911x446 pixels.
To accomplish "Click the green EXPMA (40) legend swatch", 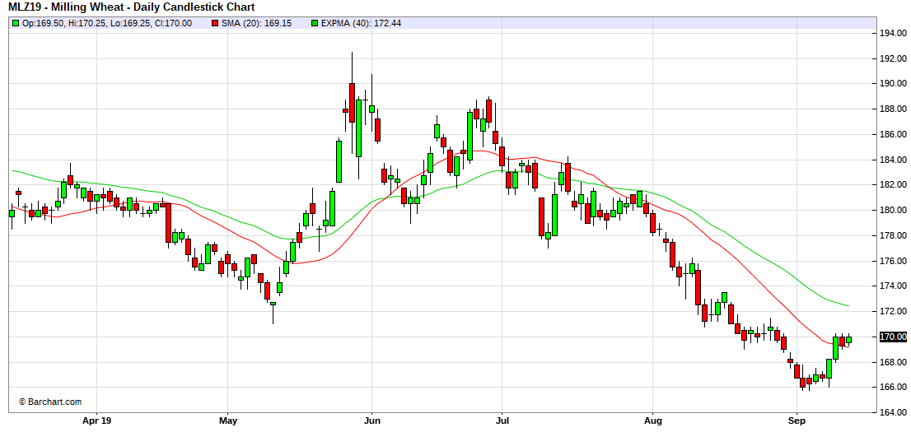I will [x=315, y=23].
